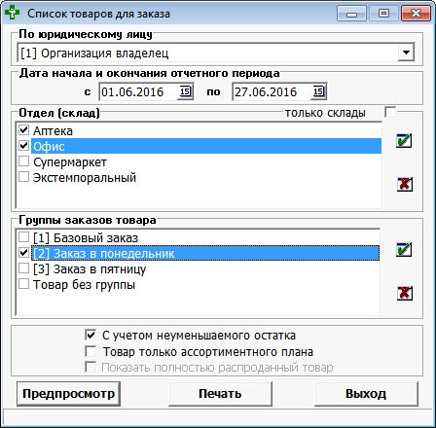
Task: Minimize the Список товаров window
Action: coord(351,14)
